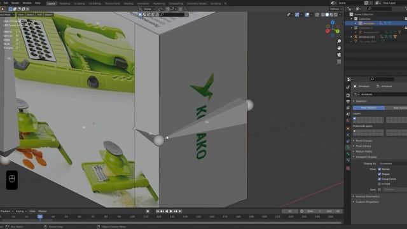Enable the In Front checkbox
This screenshot has width=407, height=229.
click(x=379, y=184)
